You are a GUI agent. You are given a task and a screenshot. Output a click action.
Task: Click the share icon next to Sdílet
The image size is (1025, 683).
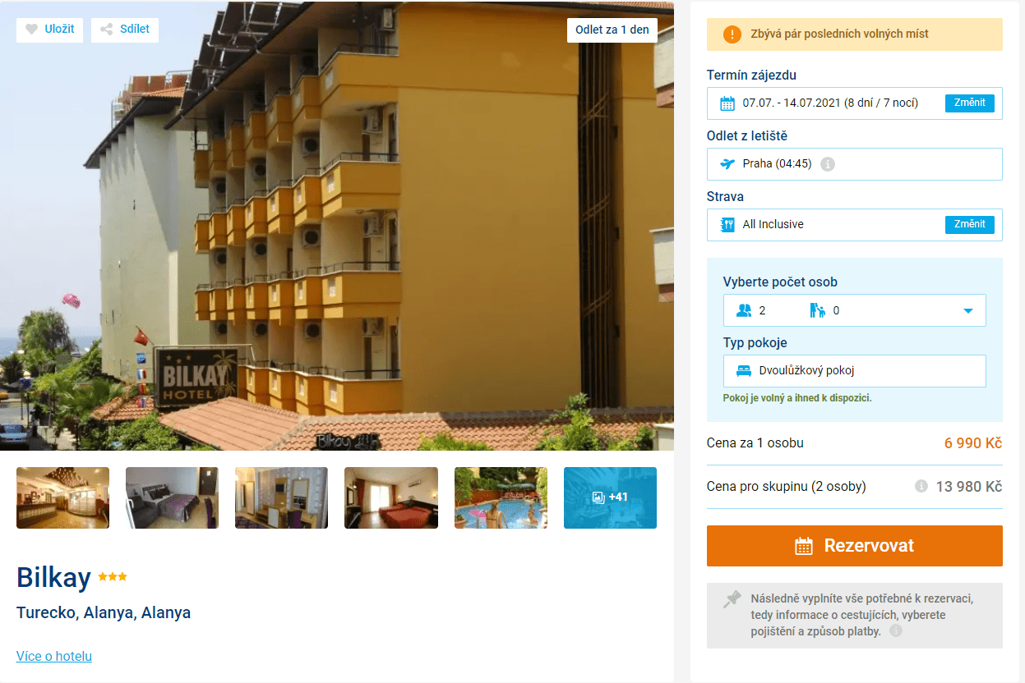click(x=106, y=30)
